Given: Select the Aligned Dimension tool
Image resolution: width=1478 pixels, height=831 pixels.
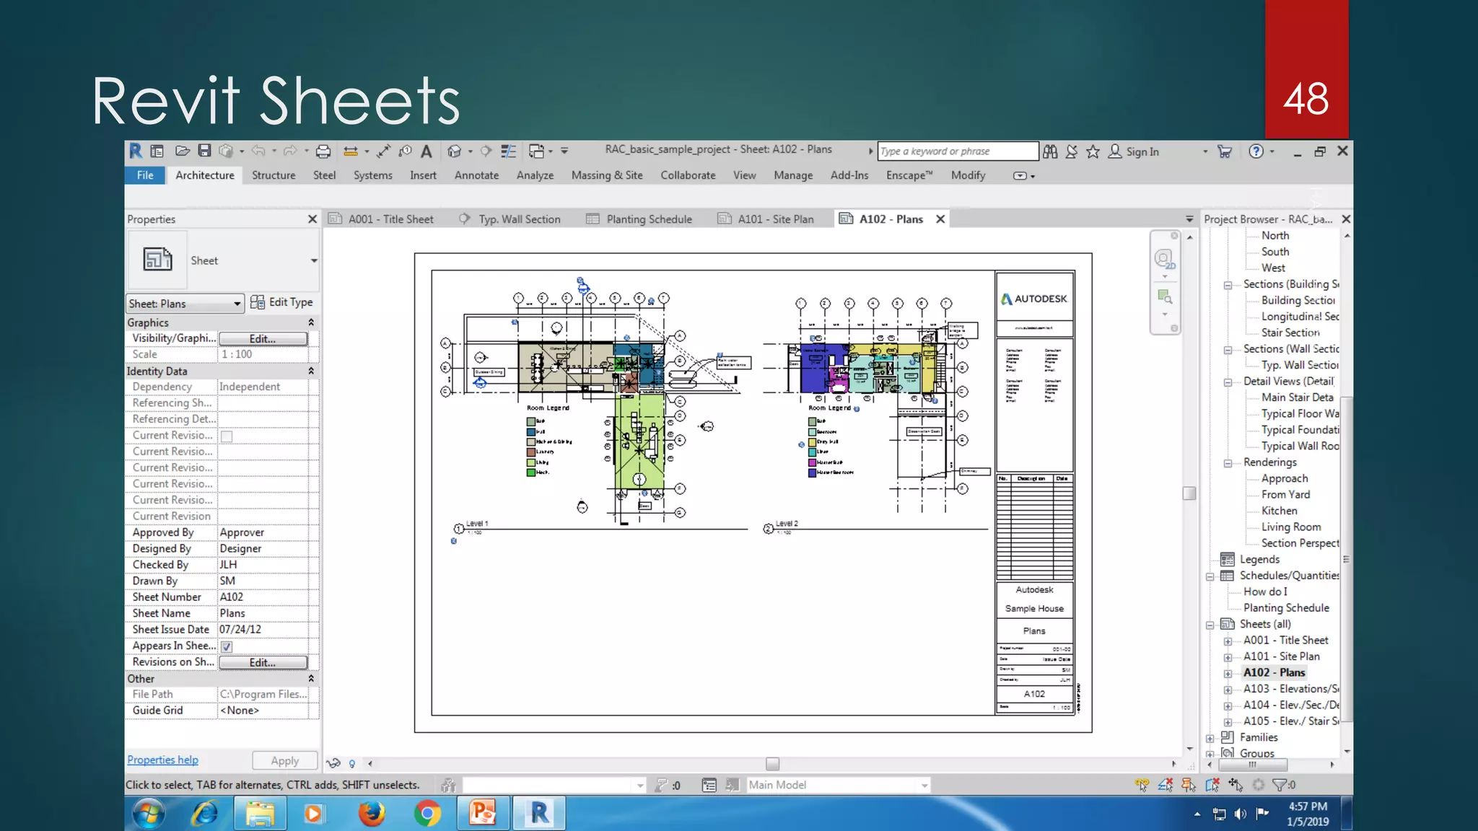Looking at the screenshot, I should pyautogui.click(x=383, y=151).
